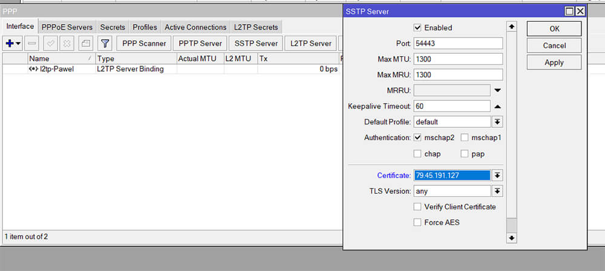Open the TLS Version dropdown
The height and width of the screenshot is (271, 605).
pos(497,191)
